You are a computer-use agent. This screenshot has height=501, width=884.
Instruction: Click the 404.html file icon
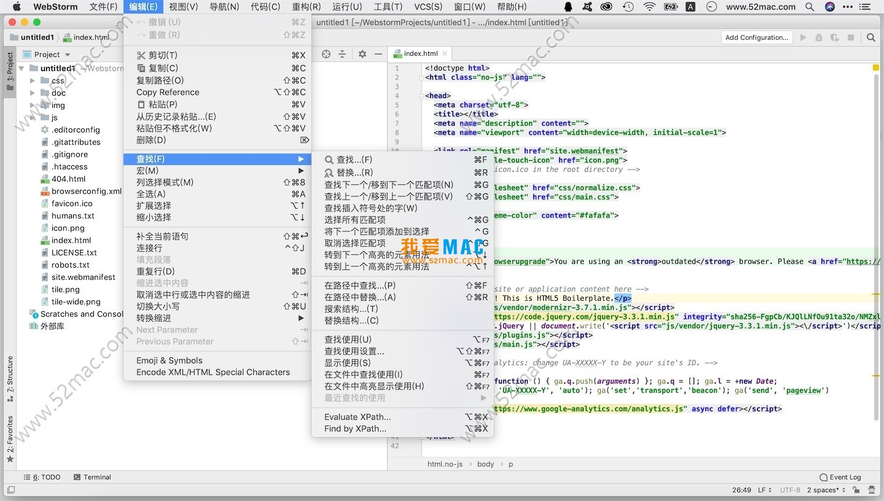point(45,179)
